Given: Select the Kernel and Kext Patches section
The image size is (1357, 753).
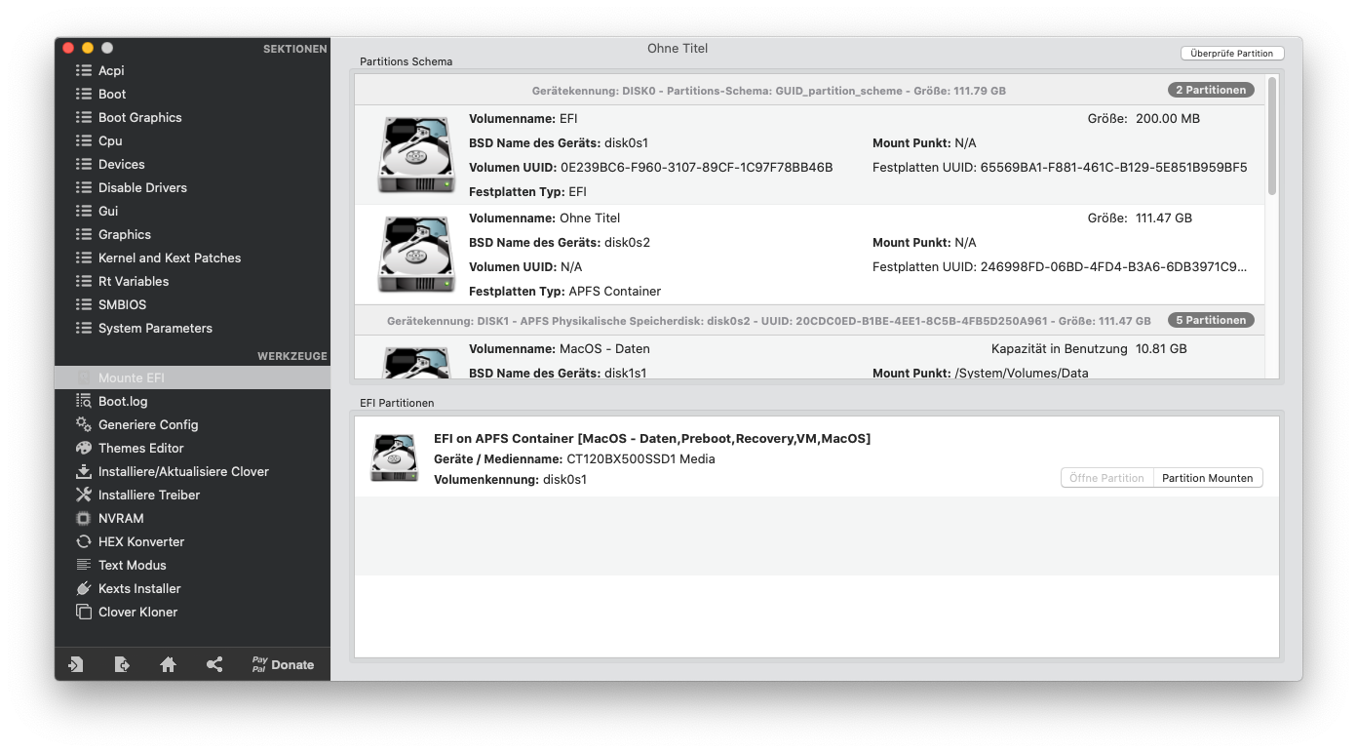Looking at the screenshot, I should point(169,258).
